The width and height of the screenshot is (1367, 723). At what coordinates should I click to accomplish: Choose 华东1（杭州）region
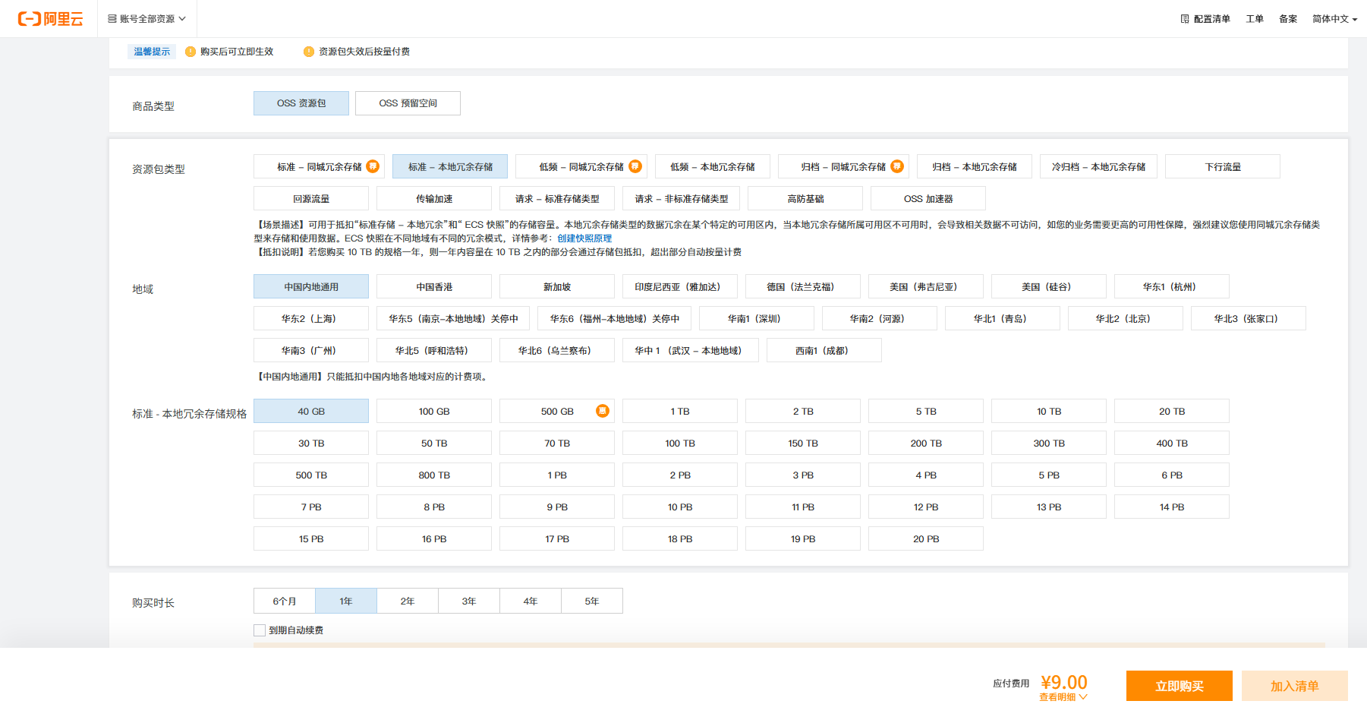click(x=1172, y=286)
